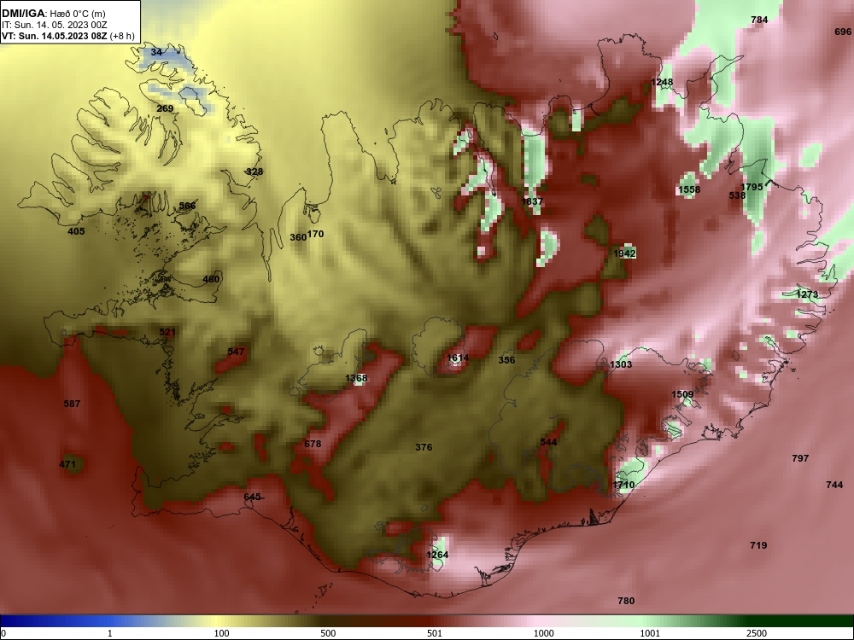This screenshot has width=854, height=640.
Task: Click the map value 521
Action: [167, 332]
